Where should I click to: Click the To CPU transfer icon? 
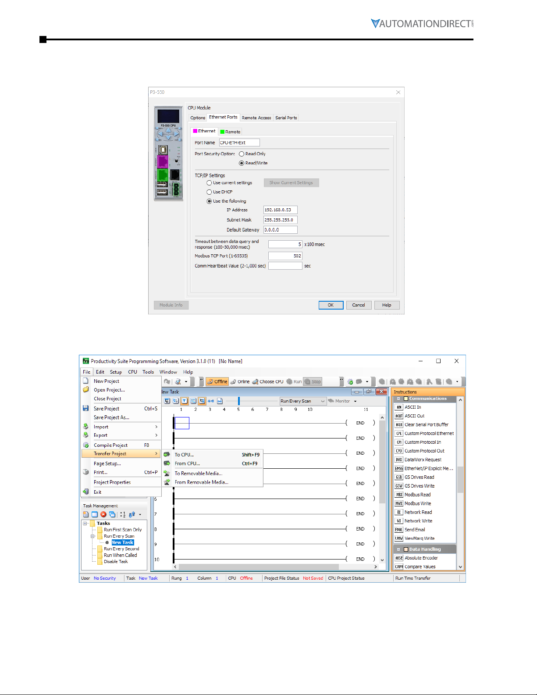(167, 455)
